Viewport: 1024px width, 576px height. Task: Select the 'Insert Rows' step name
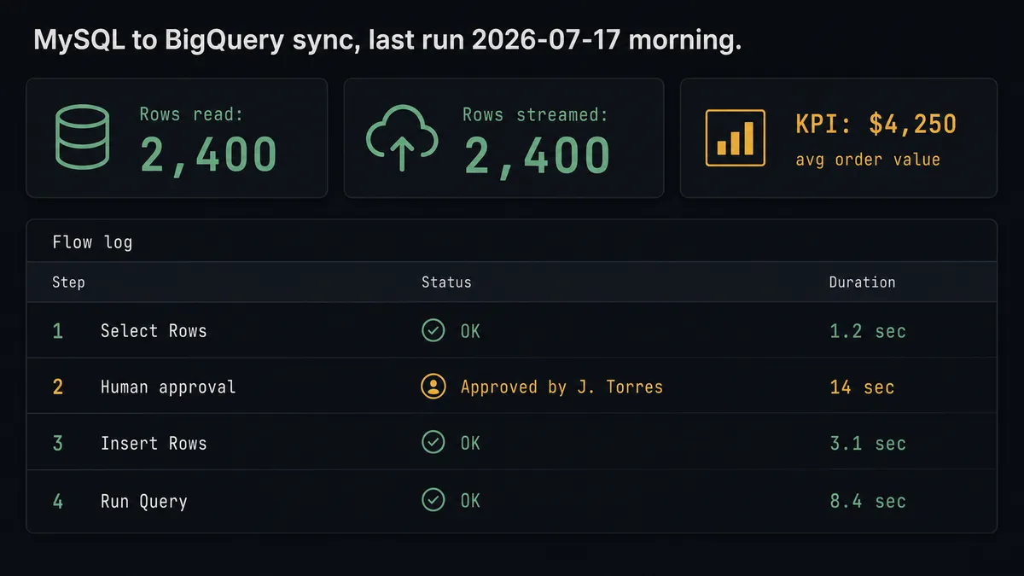[x=154, y=444]
